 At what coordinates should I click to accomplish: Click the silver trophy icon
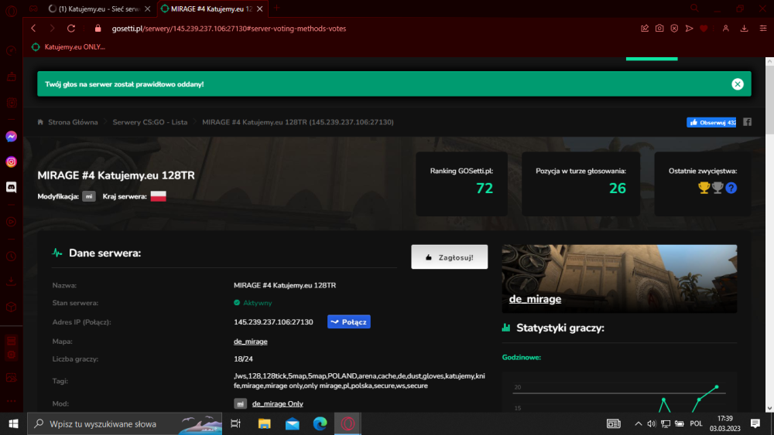(717, 188)
